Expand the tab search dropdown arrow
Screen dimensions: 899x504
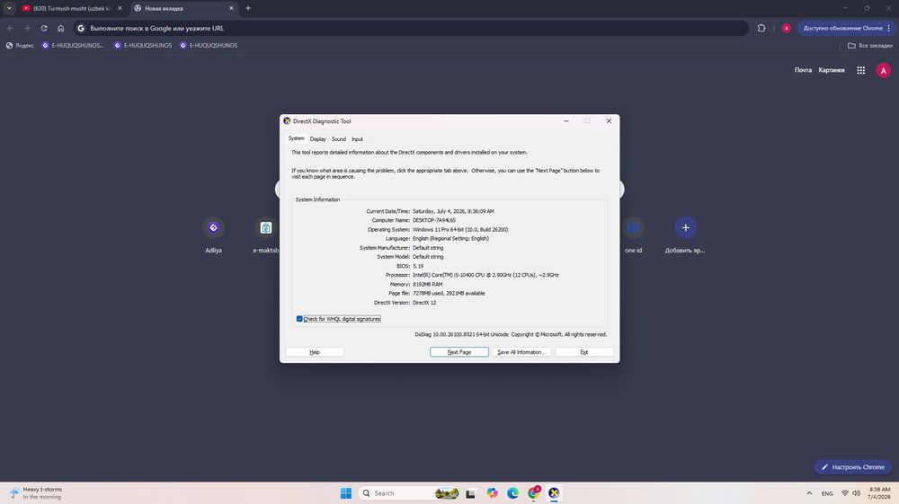click(x=9, y=8)
